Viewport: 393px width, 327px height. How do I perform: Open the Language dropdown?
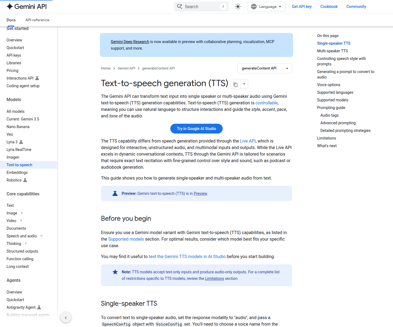coord(266,7)
